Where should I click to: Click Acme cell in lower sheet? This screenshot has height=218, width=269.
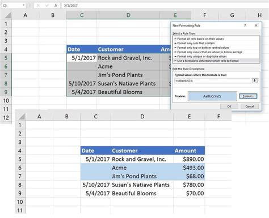142,168
